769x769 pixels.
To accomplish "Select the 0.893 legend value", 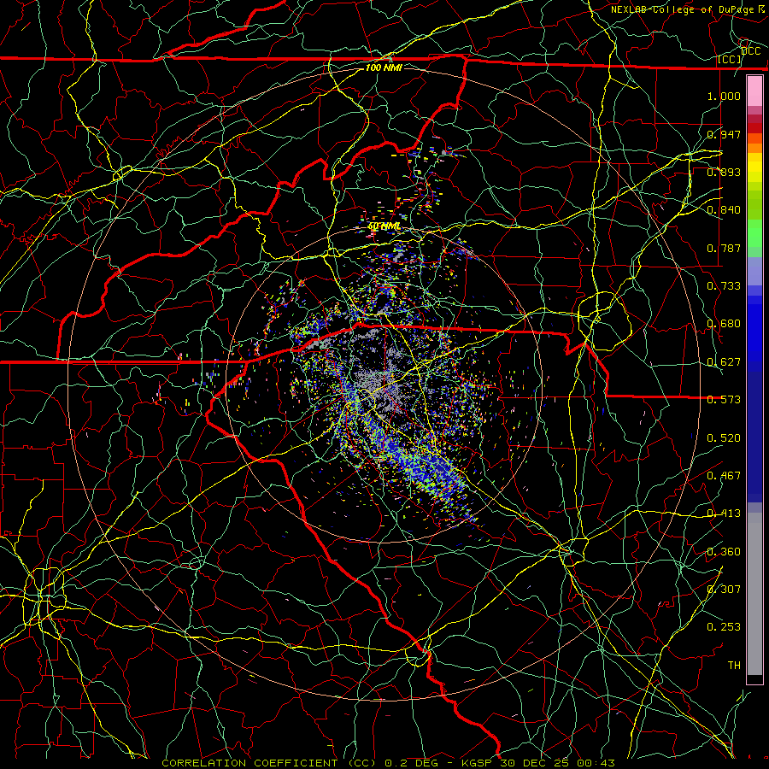I will (724, 172).
